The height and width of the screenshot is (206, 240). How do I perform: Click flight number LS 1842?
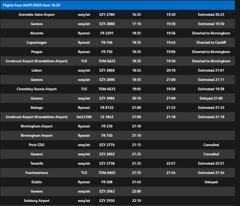click(107, 117)
